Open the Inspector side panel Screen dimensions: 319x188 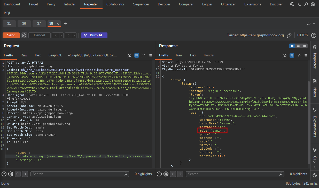315,57
